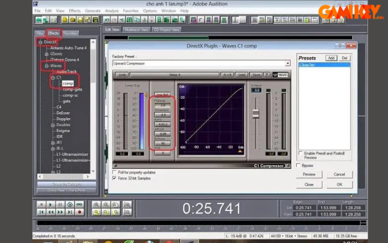
Task: Click Zoom Out Vertically icon
Action: 127,212
